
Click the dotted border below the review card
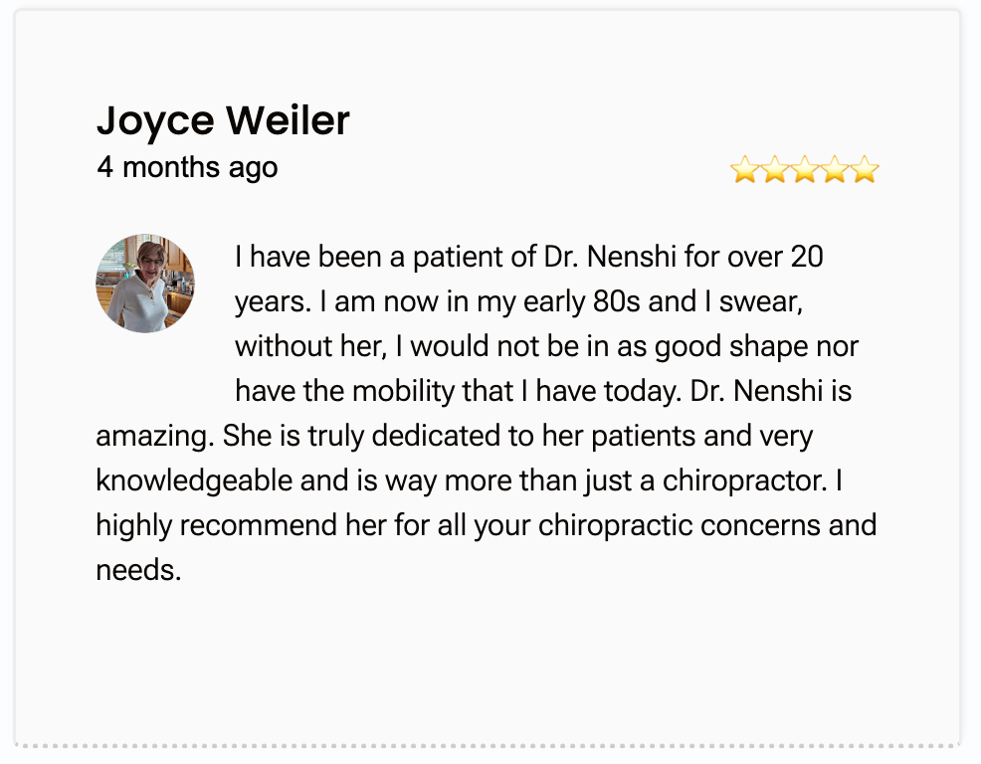(x=488, y=746)
